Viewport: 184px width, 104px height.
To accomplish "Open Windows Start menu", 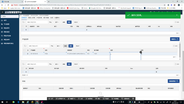I will [x=2, y=102].
